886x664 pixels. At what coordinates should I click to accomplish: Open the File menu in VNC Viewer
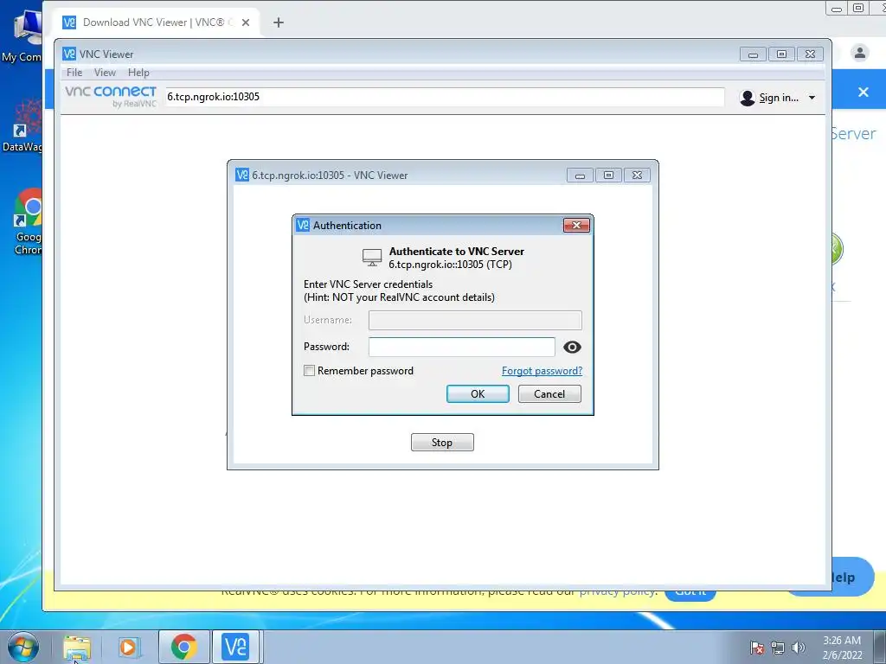tap(74, 73)
